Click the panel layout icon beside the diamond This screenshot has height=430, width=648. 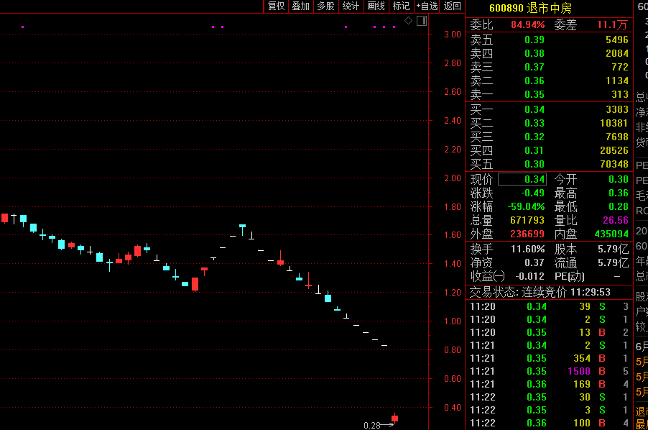[x=421, y=21]
